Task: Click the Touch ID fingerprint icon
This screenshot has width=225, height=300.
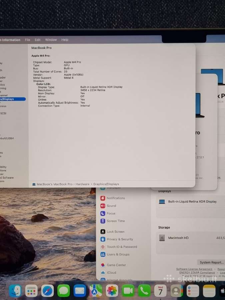Action: (x=103, y=247)
